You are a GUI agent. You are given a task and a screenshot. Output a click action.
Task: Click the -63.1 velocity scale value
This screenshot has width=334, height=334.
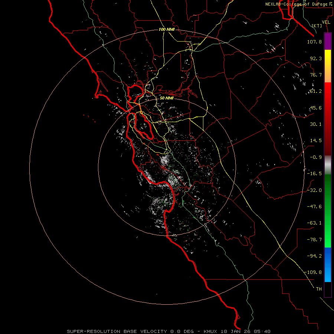(314, 223)
